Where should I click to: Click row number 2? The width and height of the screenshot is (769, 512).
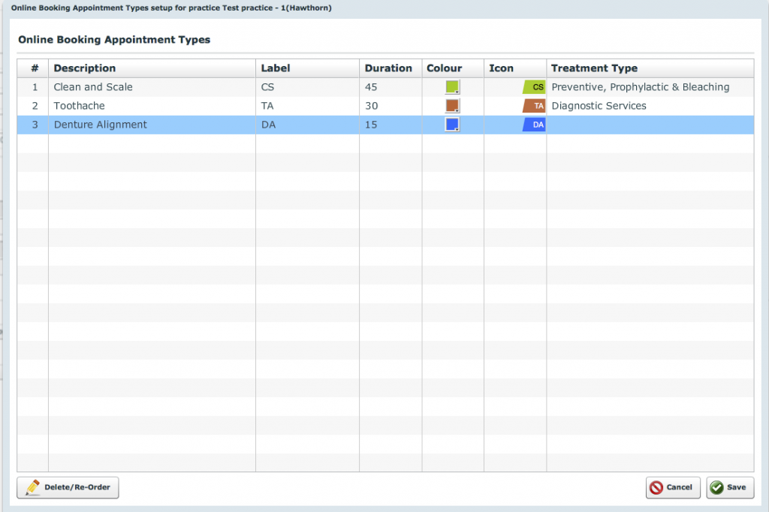coord(33,105)
